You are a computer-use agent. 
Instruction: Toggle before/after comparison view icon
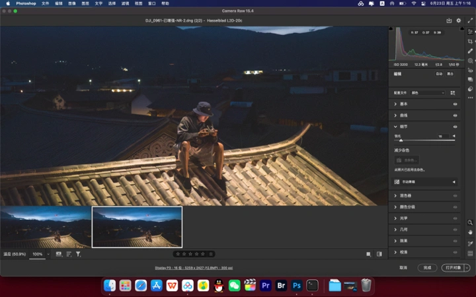(x=379, y=254)
